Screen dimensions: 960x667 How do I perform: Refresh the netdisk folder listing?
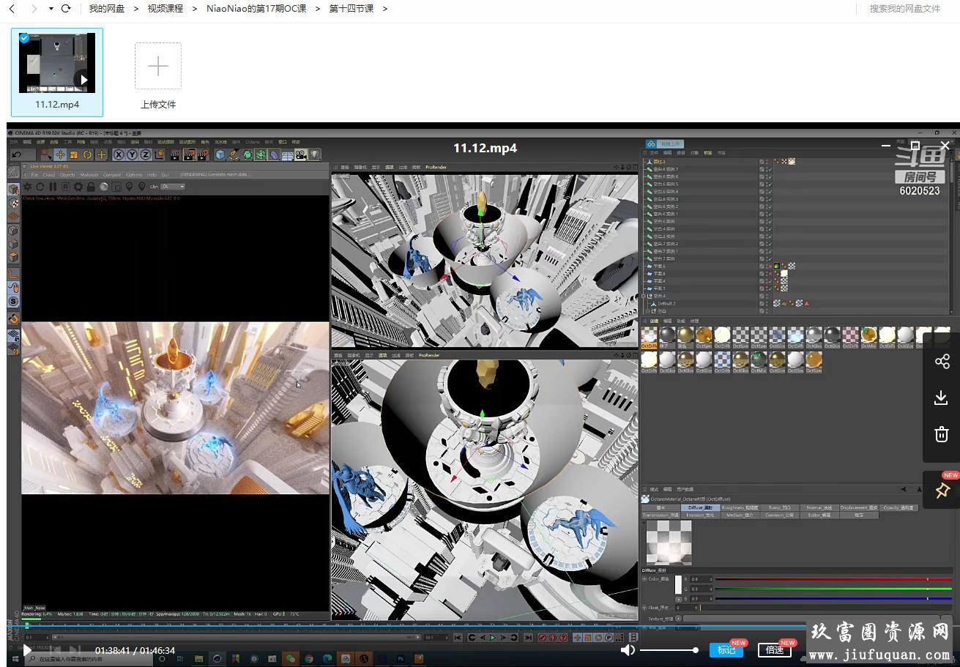(x=66, y=9)
